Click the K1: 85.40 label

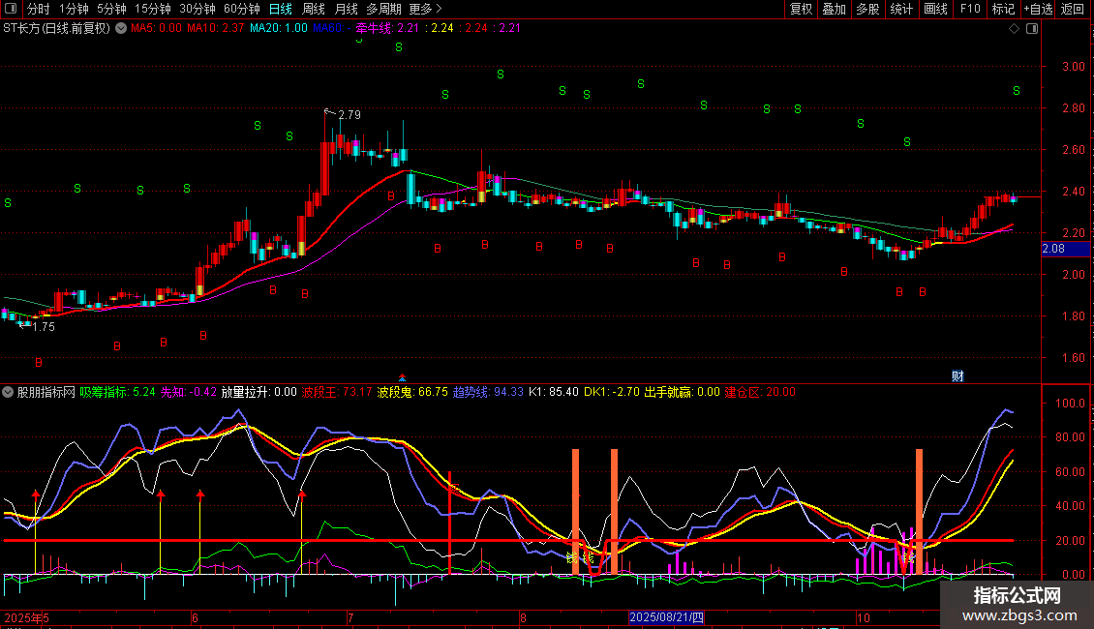553,393
